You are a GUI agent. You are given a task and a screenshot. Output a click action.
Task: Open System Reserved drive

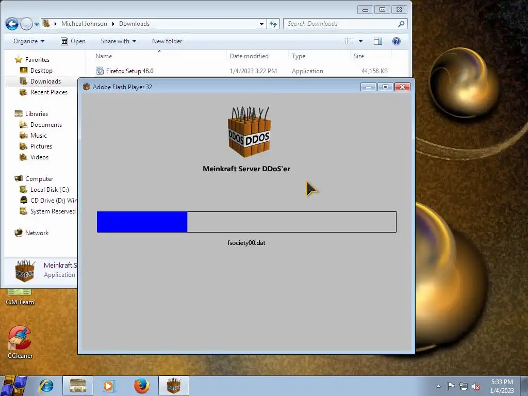(x=53, y=211)
